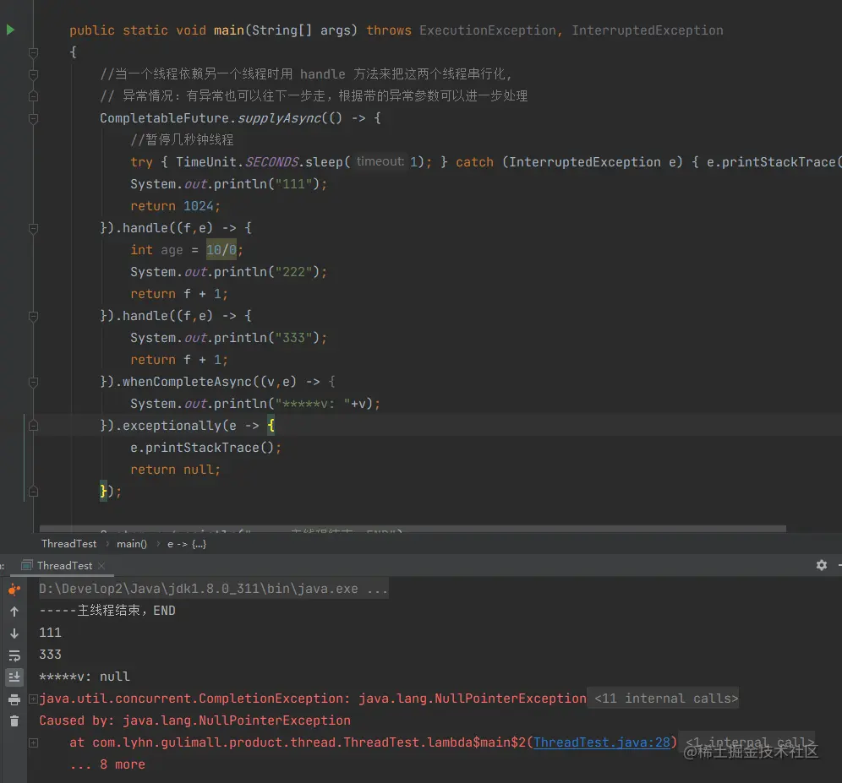Click the "... 8 more" console line
Viewport: 842px width, 783px height.
click(107, 764)
